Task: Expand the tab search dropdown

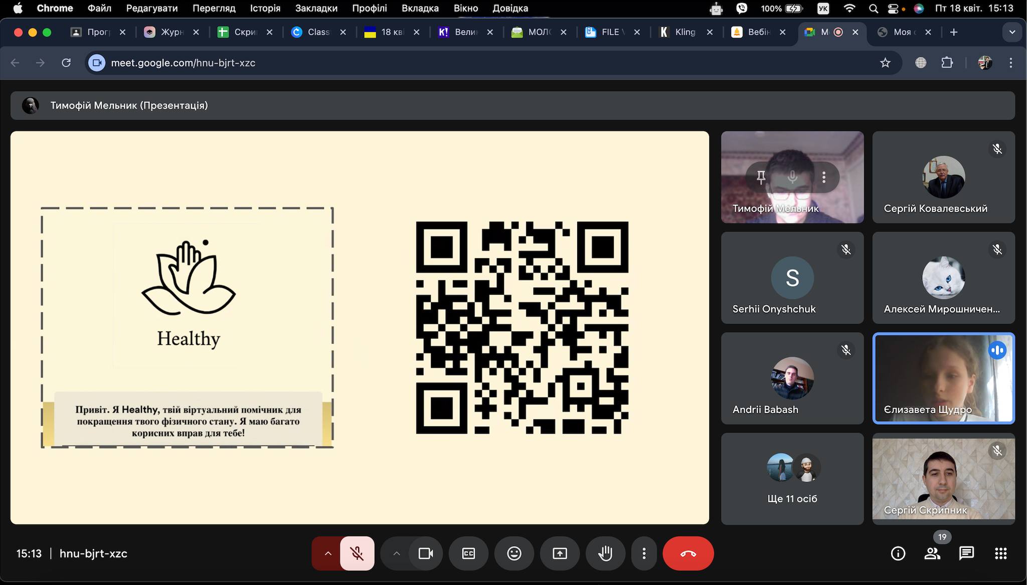Action: tap(1012, 32)
